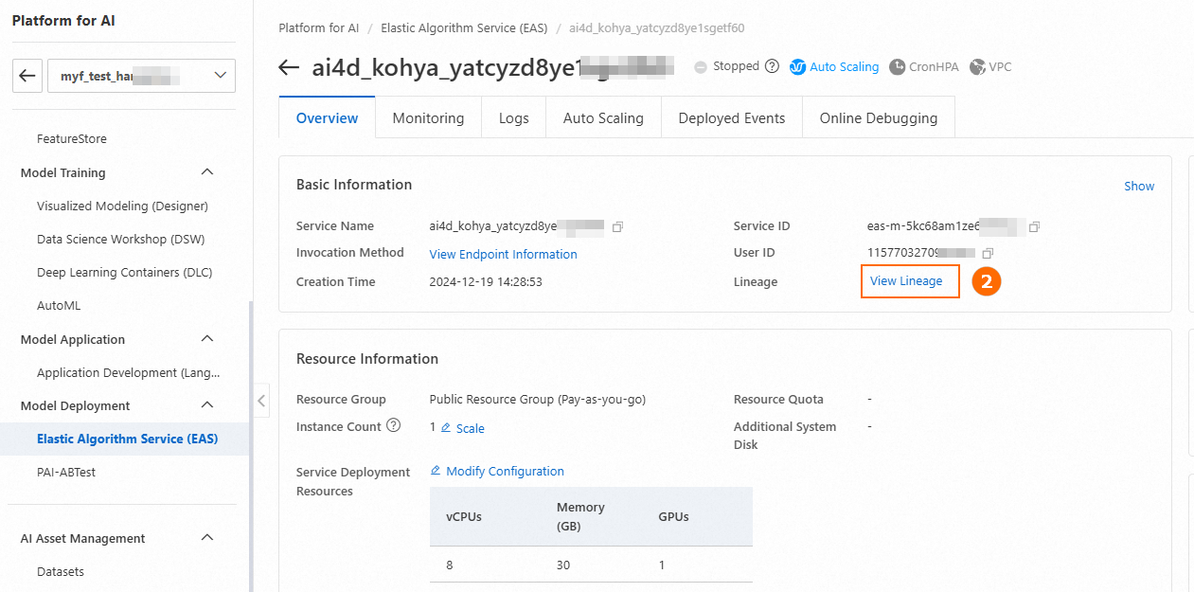Viewport: 1194px width, 592px height.
Task: Open the Deployed Events tab
Action: point(732,118)
